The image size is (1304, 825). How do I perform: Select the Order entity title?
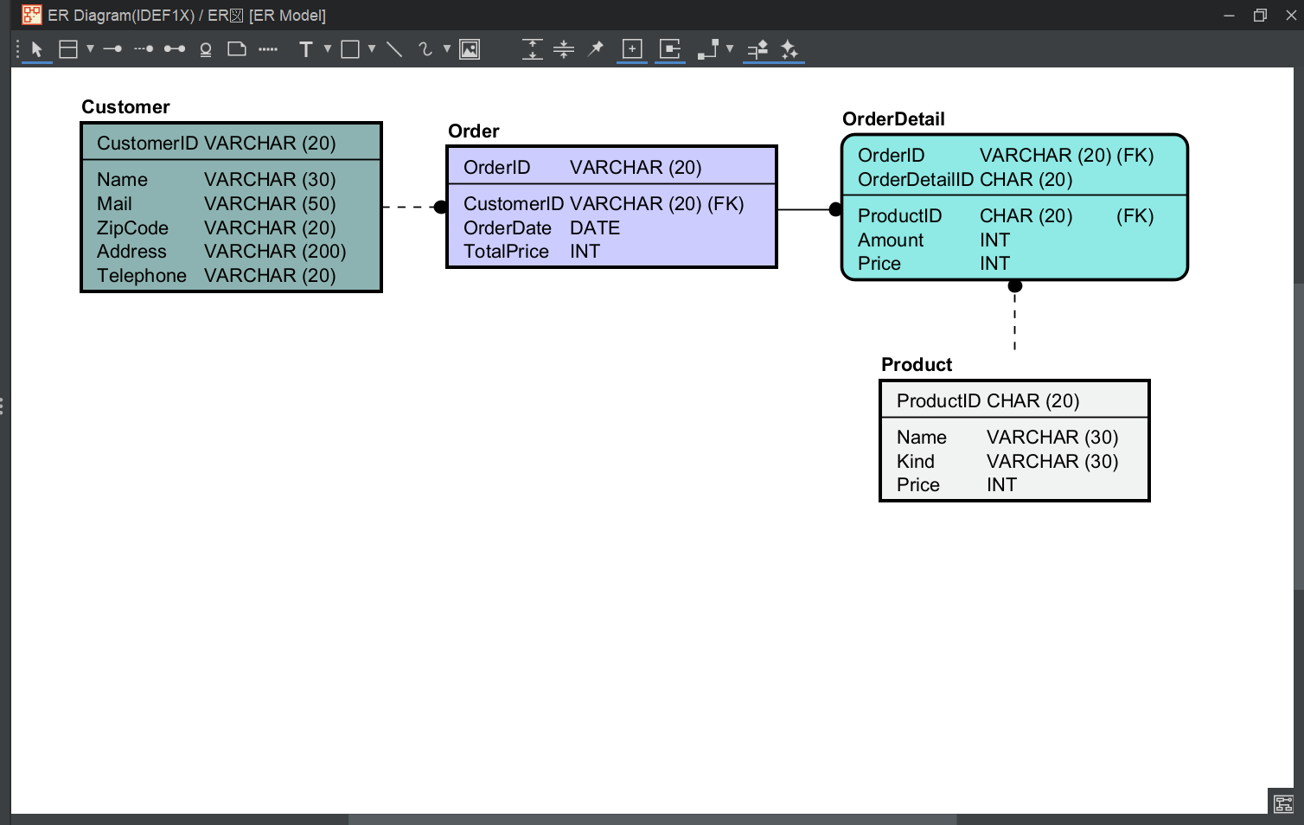tap(474, 131)
